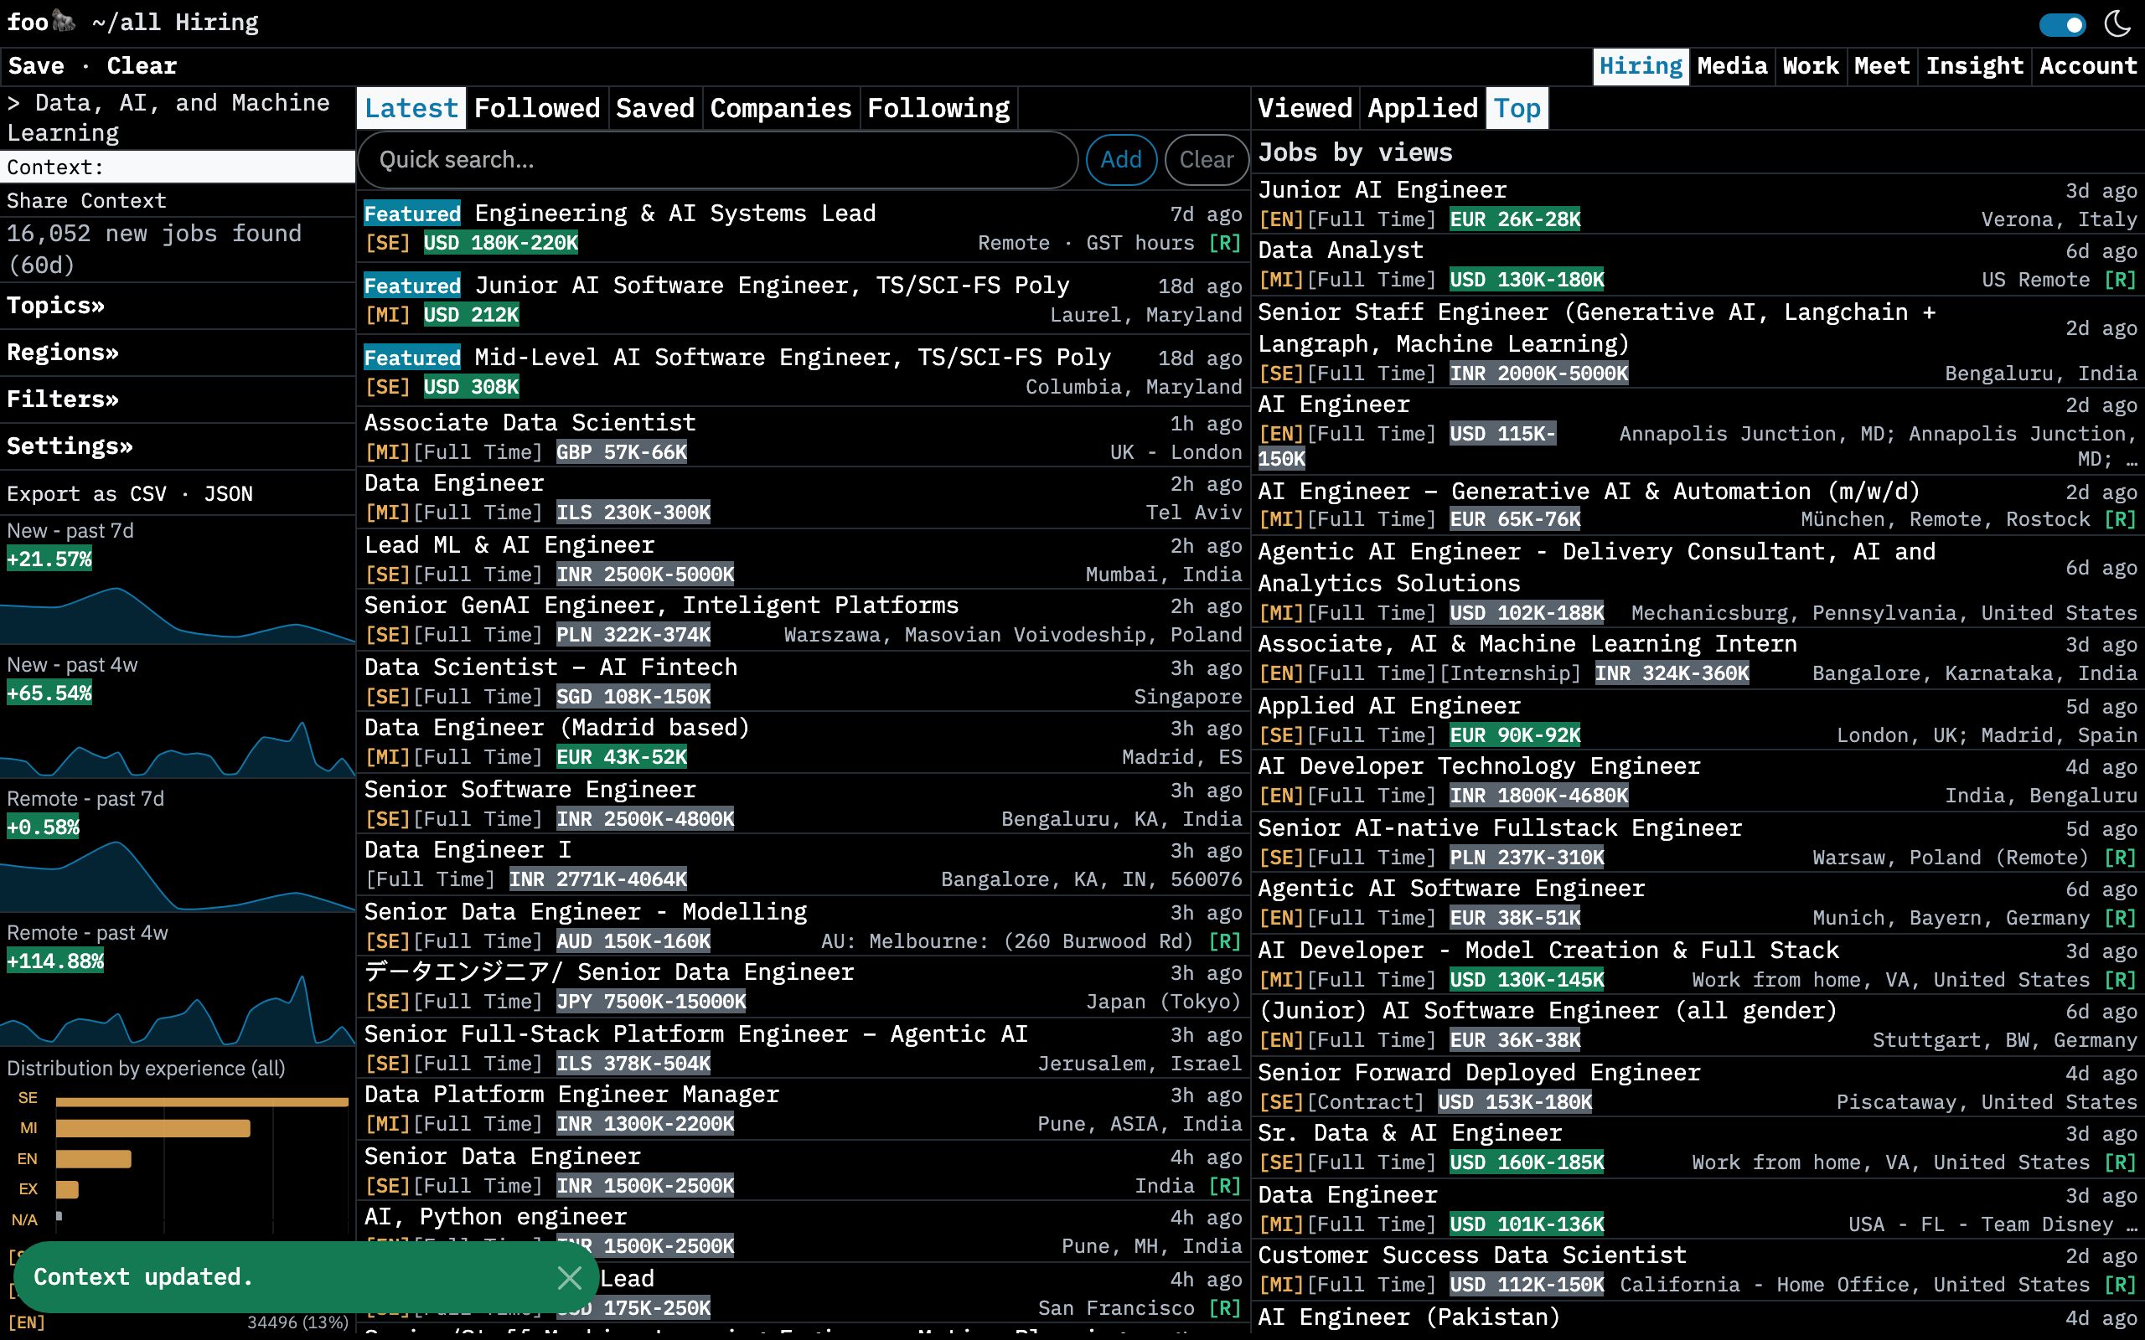Show the Companies tab
This screenshot has width=2145, height=1340.
pyautogui.click(x=781, y=108)
